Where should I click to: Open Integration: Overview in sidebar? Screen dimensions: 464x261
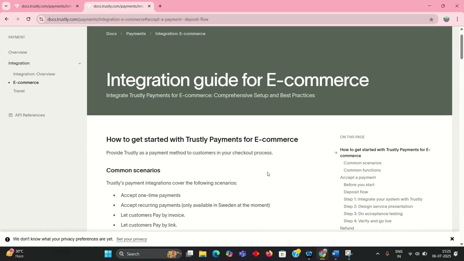(x=34, y=74)
